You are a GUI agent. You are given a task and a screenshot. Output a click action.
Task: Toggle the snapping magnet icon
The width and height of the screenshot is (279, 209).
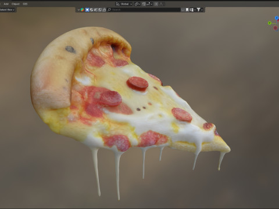pyautogui.click(x=144, y=4)
